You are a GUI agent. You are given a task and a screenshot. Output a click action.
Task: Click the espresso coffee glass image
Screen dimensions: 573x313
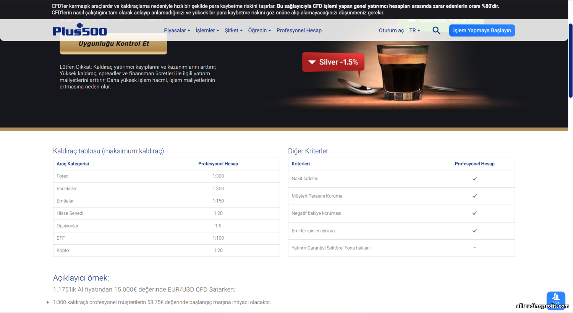402,73
